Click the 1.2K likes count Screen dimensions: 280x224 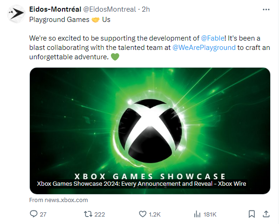coord(155,214)
